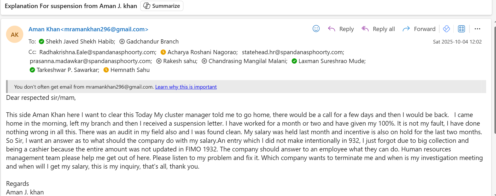Image resolution: width=496 pixels, height=196 pixels.
Task: Click Cc address statehead.hr@spandanasphoorty.com
Action: click(x=293, y=52)
